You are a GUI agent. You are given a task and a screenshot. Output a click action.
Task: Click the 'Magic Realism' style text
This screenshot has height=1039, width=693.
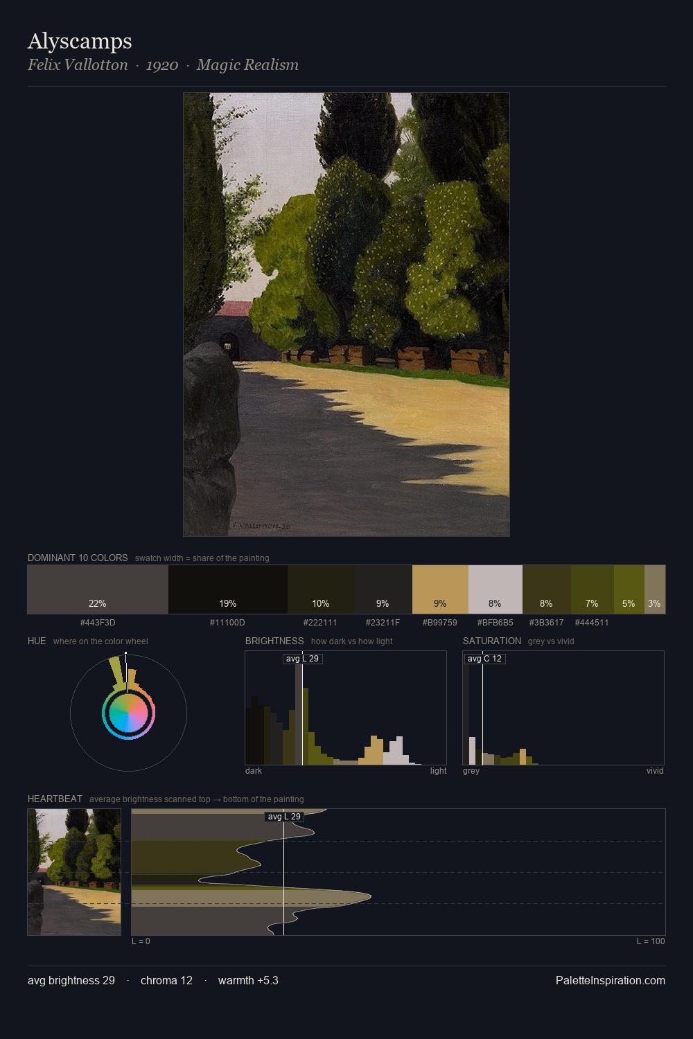247,65
